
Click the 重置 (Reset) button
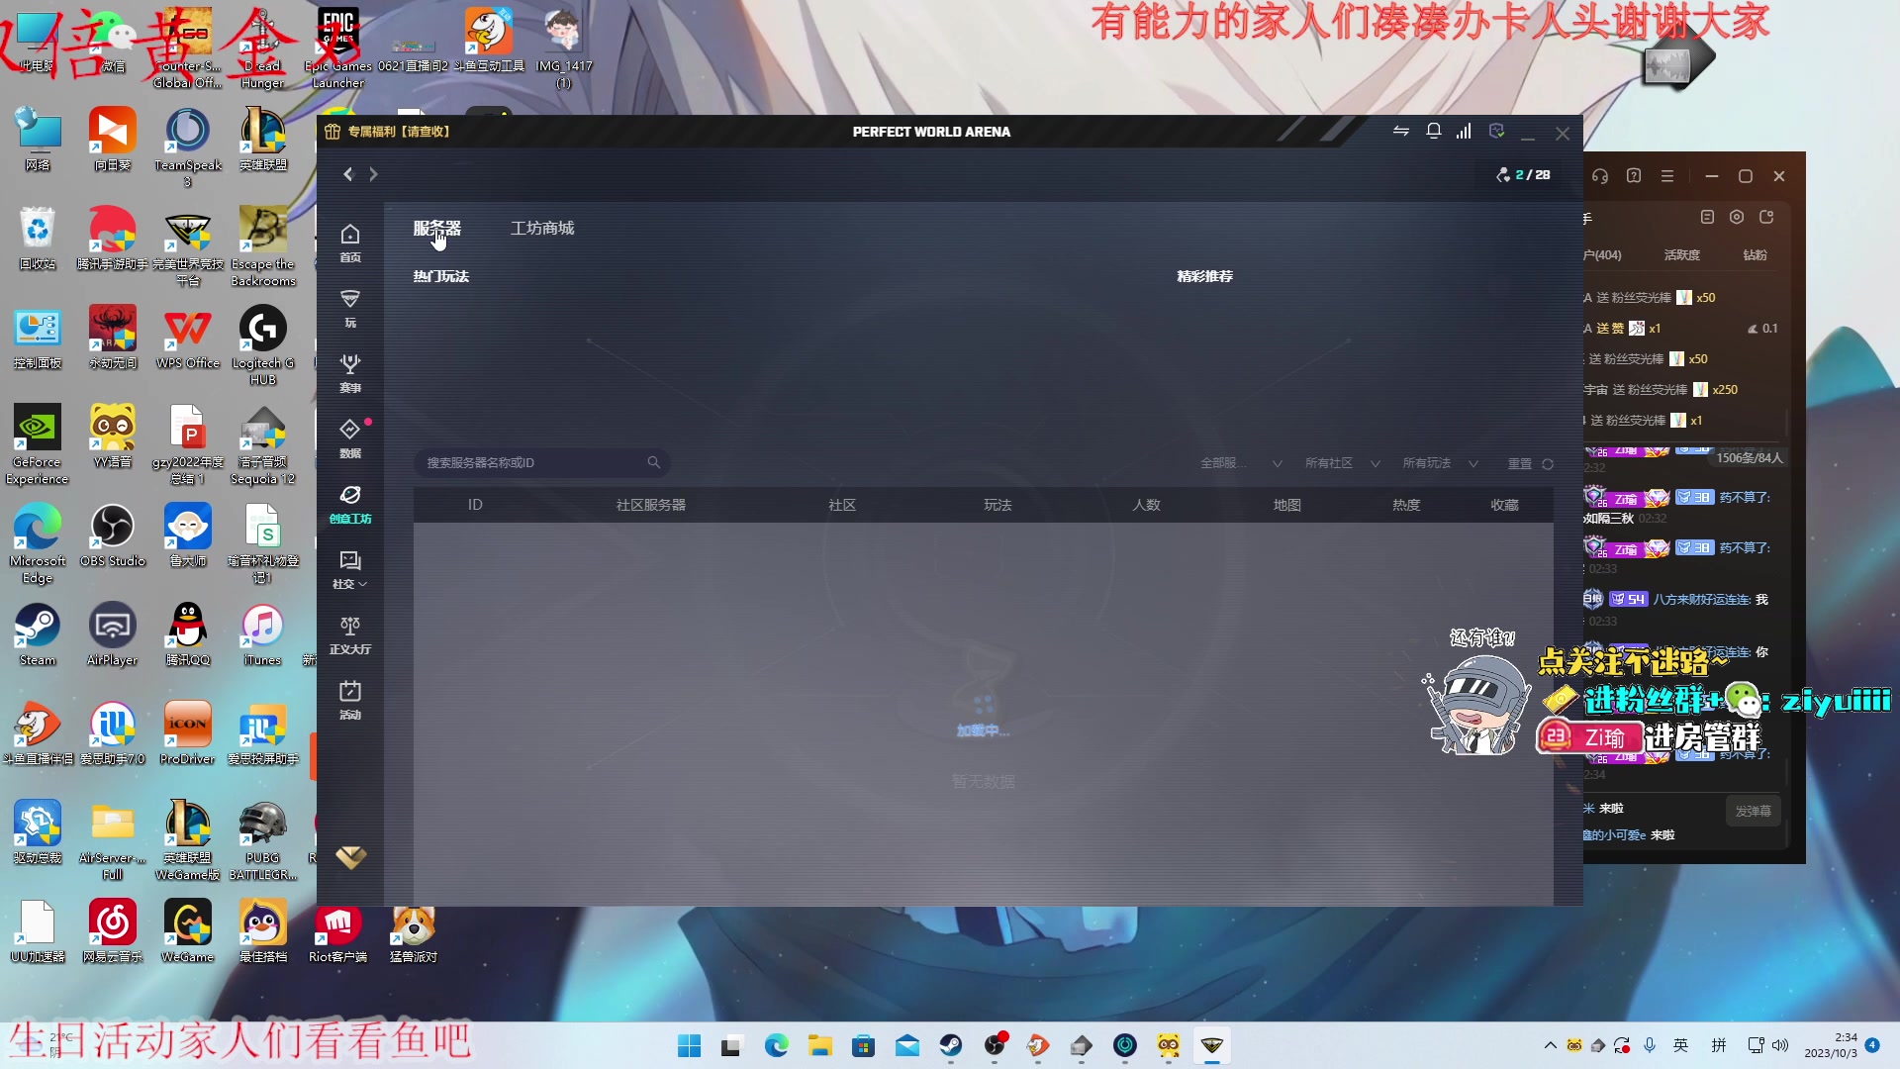coord(1519,463)
